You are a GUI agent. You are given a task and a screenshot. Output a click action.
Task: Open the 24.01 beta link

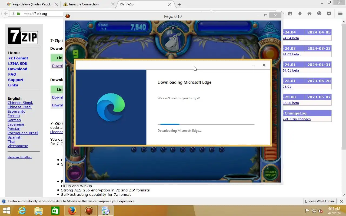click(291, 70)
